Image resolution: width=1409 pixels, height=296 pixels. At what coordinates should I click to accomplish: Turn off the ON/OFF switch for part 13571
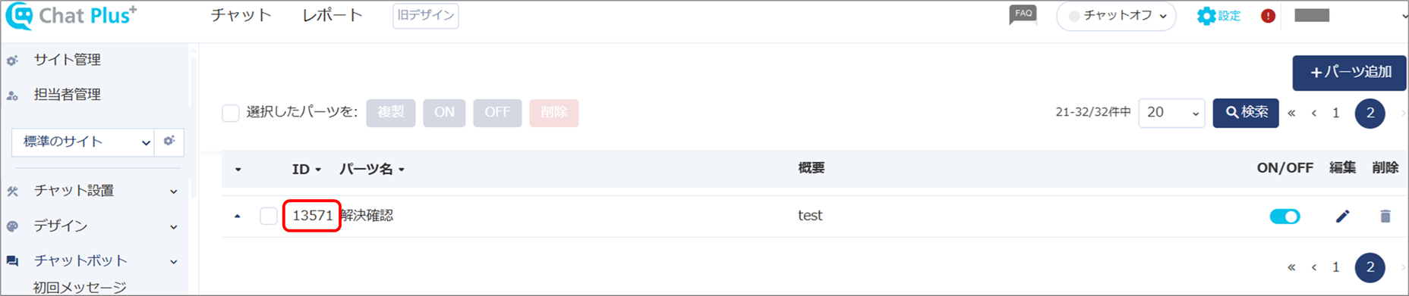pyautogui.click(x=1284, y=217)
